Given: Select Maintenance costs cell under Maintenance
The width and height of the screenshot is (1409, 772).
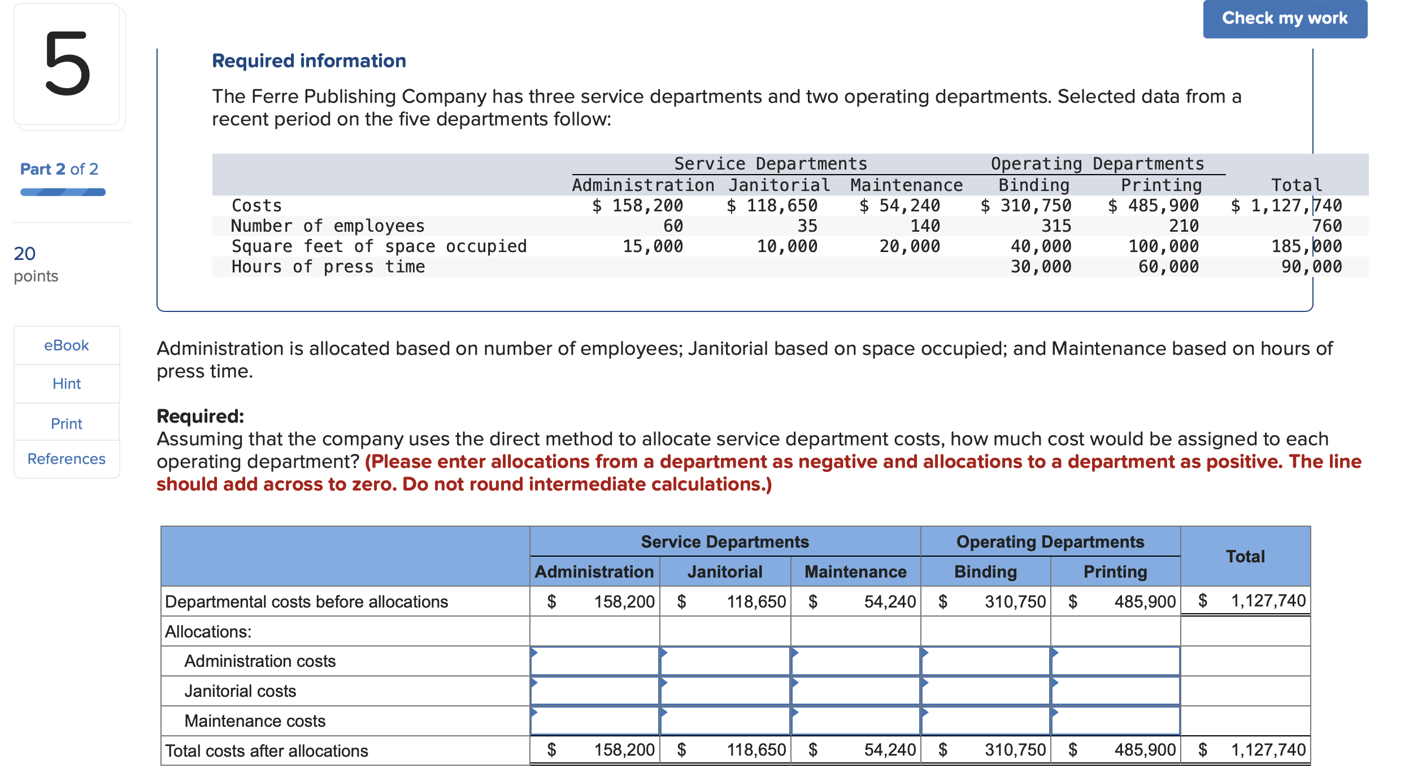Looking at the screenshot, I should click(x=855, y=721).
